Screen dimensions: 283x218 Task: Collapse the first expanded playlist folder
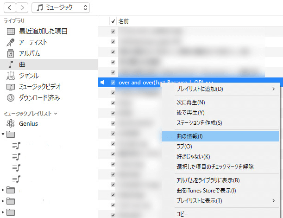(3, 135)
